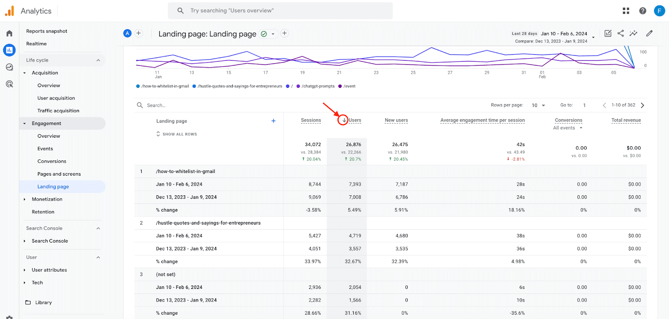Open the date range Jan 10 - Feb 6, 2024
The width and height of the screenshot is (669, 319).
(x=564, y=34)
